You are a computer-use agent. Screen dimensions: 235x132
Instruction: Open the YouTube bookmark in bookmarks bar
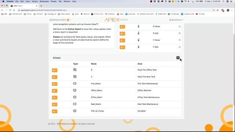tap(200, 14)
